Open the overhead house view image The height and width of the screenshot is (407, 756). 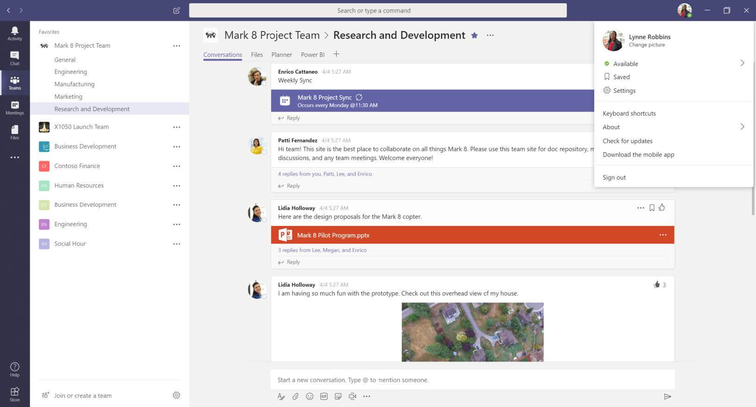[x=472, y=332]
